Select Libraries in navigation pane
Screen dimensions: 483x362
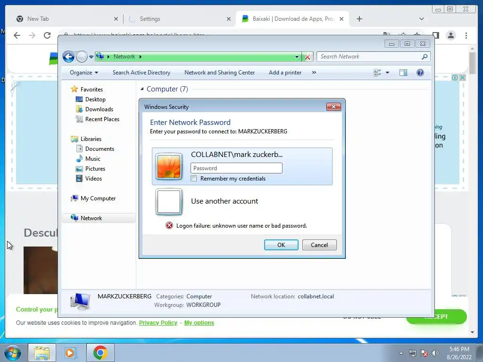91,139
